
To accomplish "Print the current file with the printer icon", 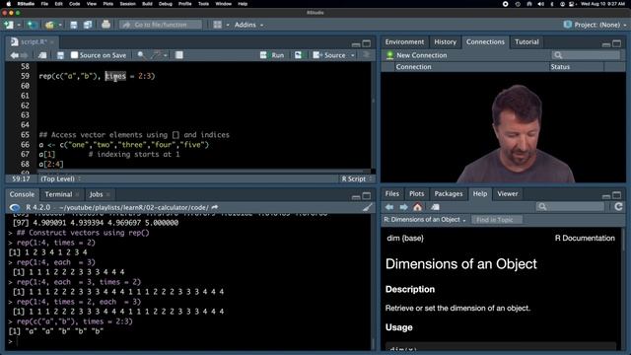I will (105, 25).
